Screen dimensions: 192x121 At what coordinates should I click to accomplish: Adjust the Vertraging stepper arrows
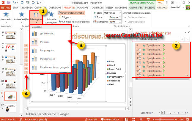coord(120,22)
